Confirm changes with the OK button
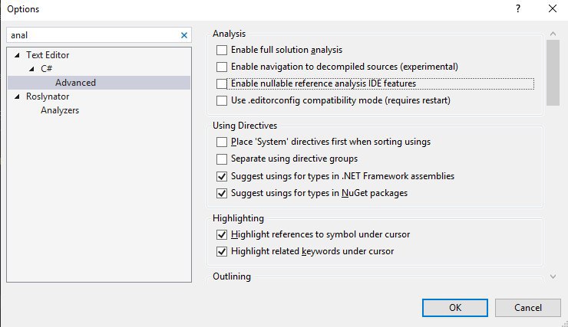 coord(455,308)
